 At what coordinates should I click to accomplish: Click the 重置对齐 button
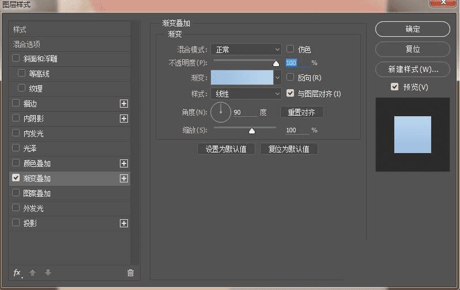pos(302,112)
